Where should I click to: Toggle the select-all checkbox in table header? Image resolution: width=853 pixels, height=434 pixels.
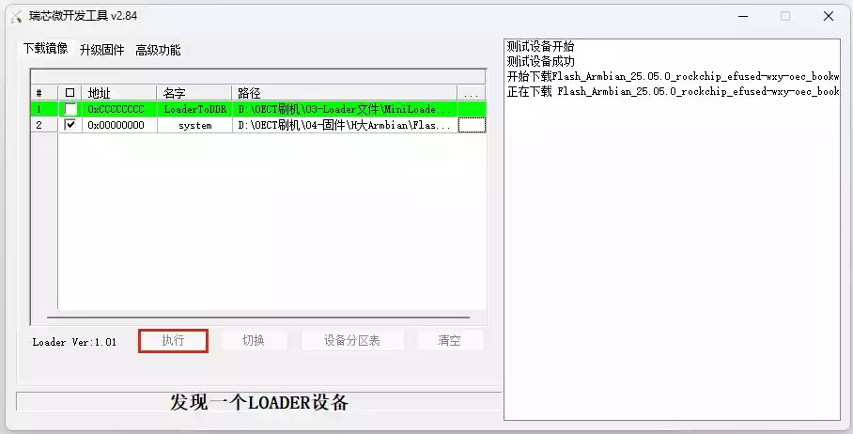pos(70,93)
